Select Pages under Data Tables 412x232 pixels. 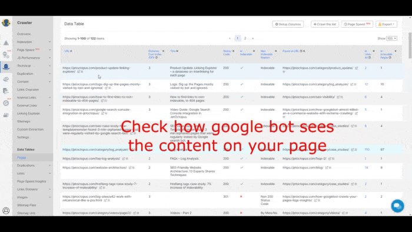coord(22,157)
